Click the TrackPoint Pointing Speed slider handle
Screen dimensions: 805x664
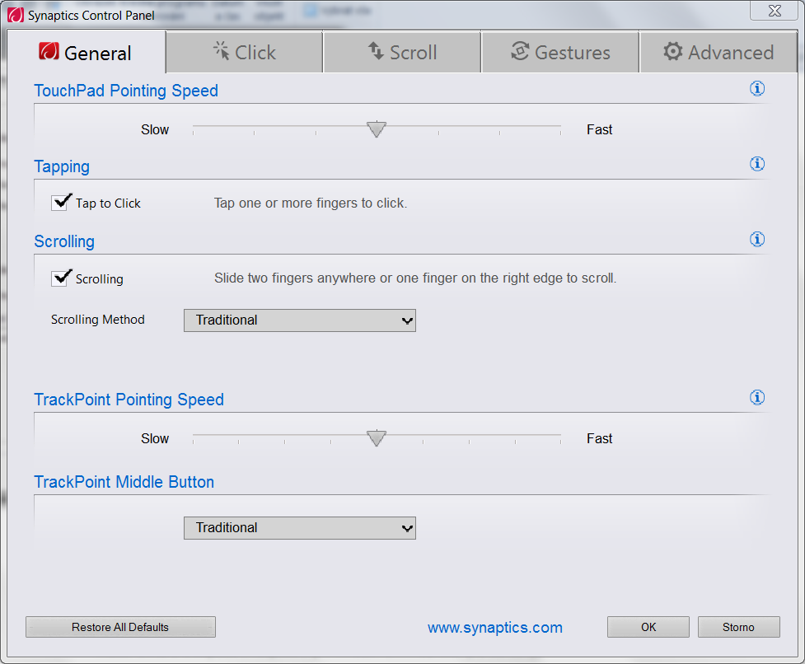click(377, 438)
